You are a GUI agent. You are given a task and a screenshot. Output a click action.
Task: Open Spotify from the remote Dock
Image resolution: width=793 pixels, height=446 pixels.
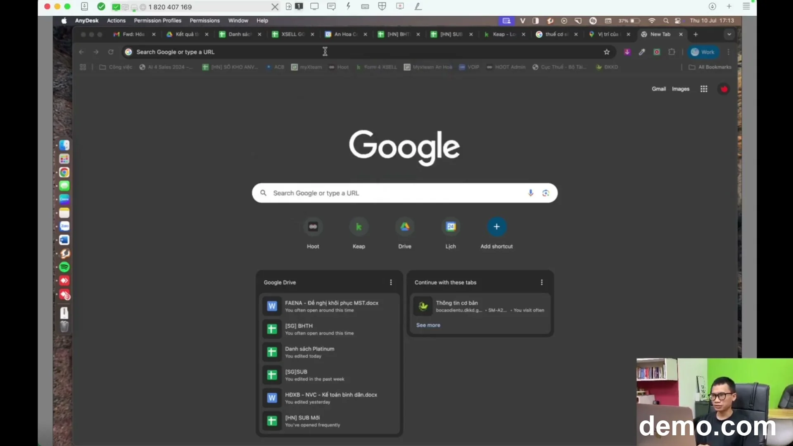coord(64,267)
